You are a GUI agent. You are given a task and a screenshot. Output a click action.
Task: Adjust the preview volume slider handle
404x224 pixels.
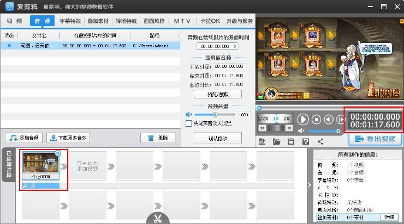click(x=338, y=131)
